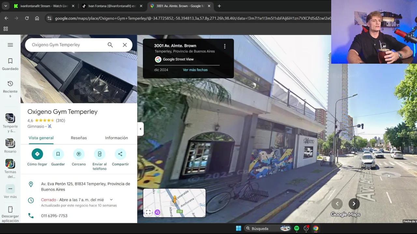Expand the opening hours chevron
Screen dimensions: 417x234
[x=111, y=200]
